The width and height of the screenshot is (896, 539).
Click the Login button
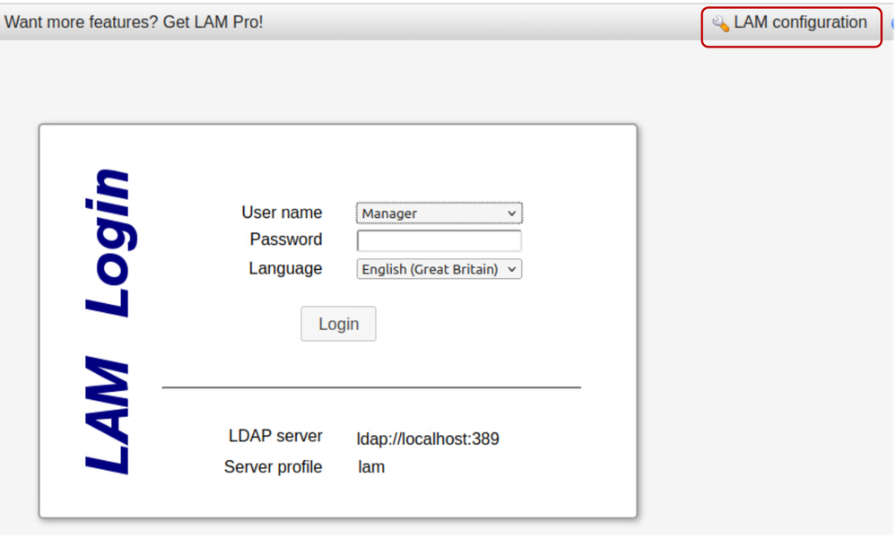pos(338,324)
